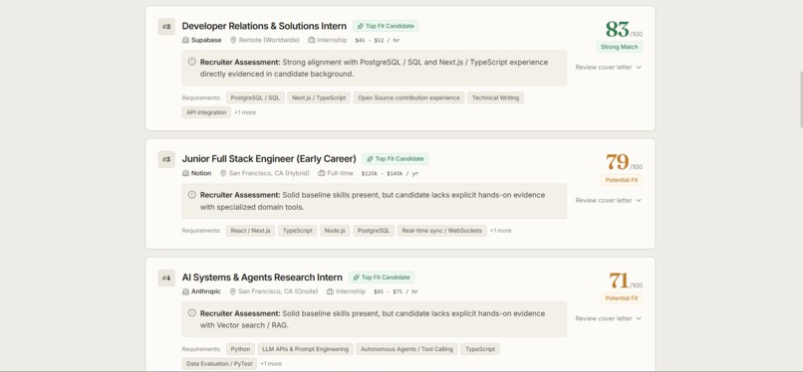This screenshot has height=372, width=803.
Task: Click the sparkle icon in the Developer Relations Top Fit badge
Action: (360, 26)
